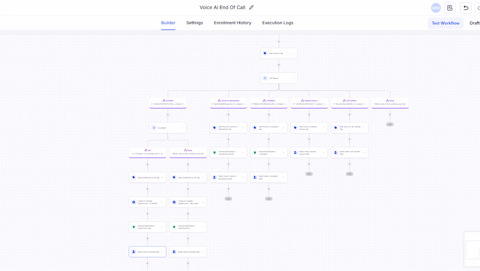Open three-dot menu on Reset Intent Complaint field
This screenshot has height=271, width=480.
[x=284, y=177]
